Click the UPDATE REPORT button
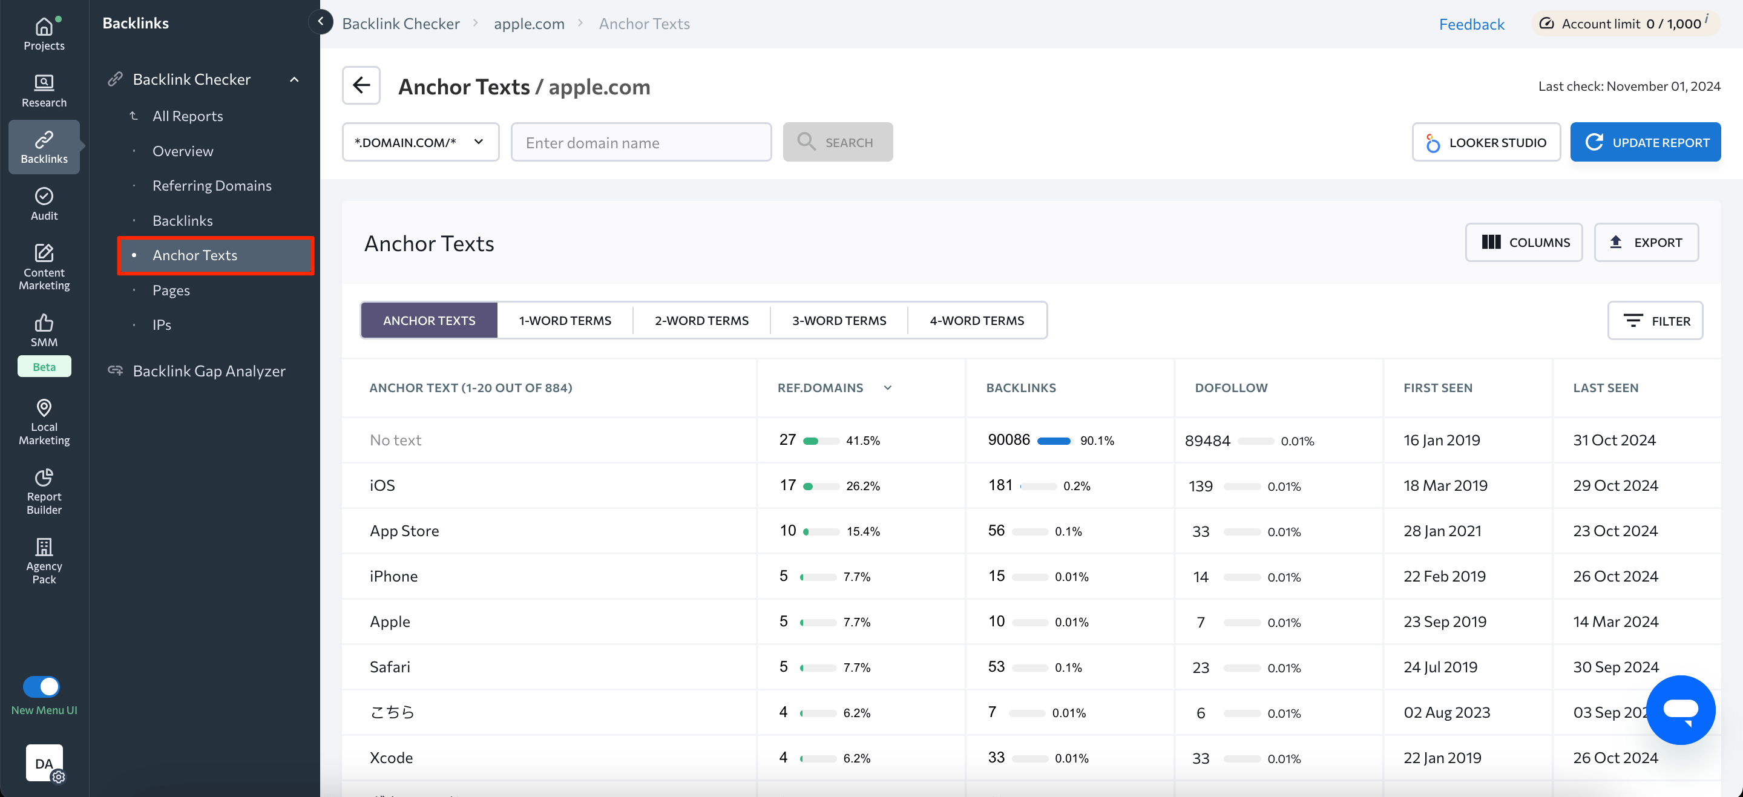The image size is (1743, 797). tap(1649, 141)
